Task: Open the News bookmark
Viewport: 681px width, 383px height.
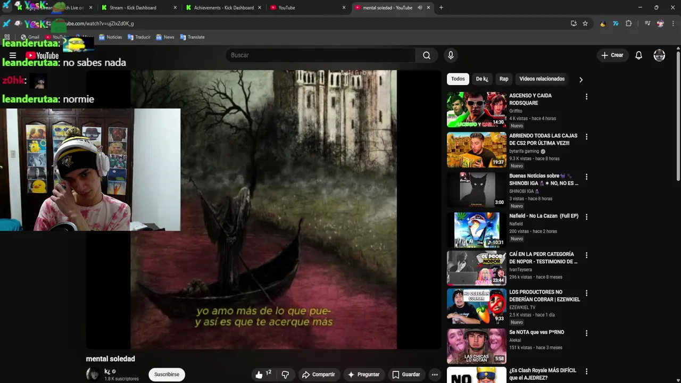Action: (165, 37)
